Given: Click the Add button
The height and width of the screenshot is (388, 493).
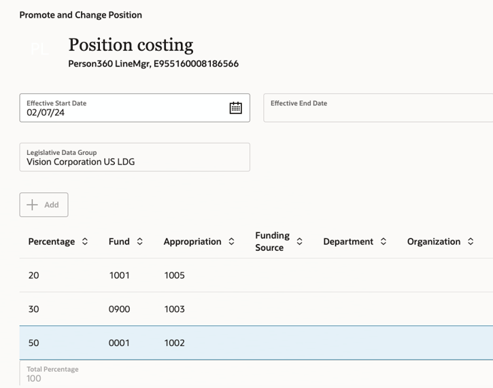Looking at the screenshot, I should click(44, 205).
